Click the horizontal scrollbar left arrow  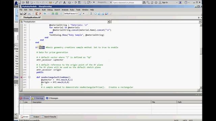click(x=21, y=90)
